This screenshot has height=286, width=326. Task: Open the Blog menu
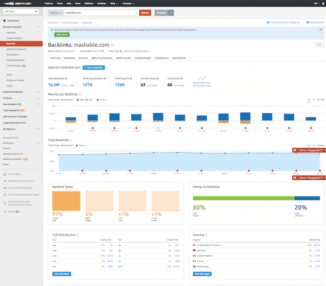[114, 3]
